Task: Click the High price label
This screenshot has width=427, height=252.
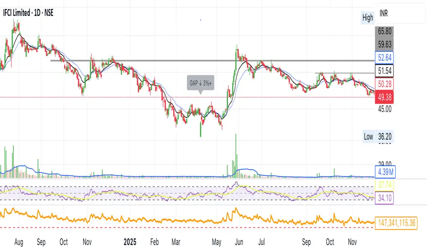Action: pyautogui.click(x=367, y=18)
